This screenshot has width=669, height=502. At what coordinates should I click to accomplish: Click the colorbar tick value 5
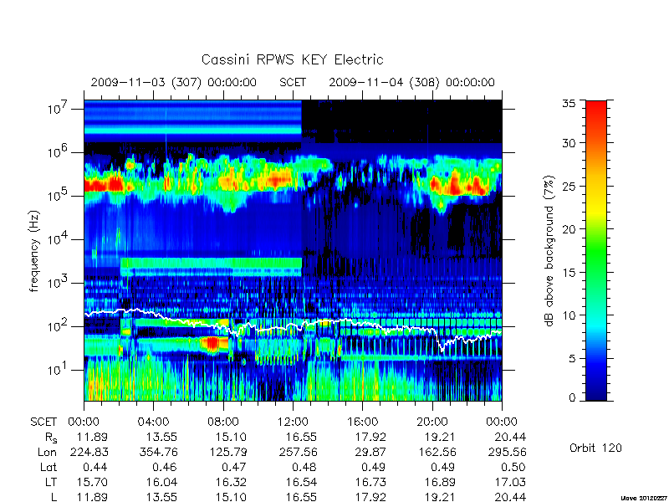(572, 359)
